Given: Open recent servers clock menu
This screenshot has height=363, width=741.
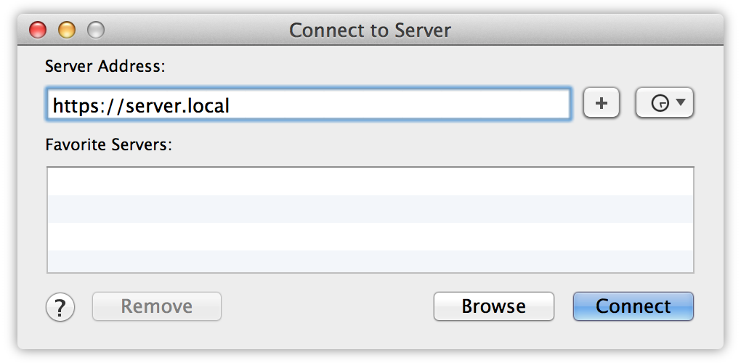Looking at the screenshot, I should pyautogui.click(x=665, y=102).
